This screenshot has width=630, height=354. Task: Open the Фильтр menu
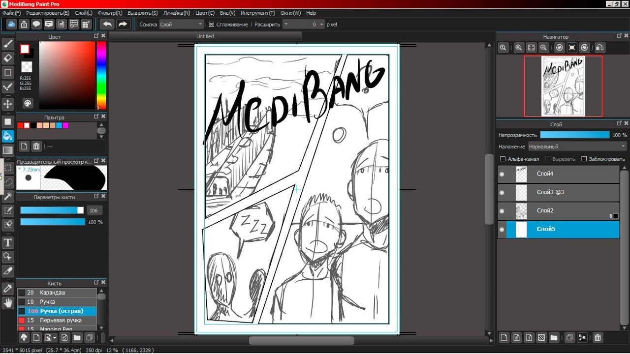[110, 13]
